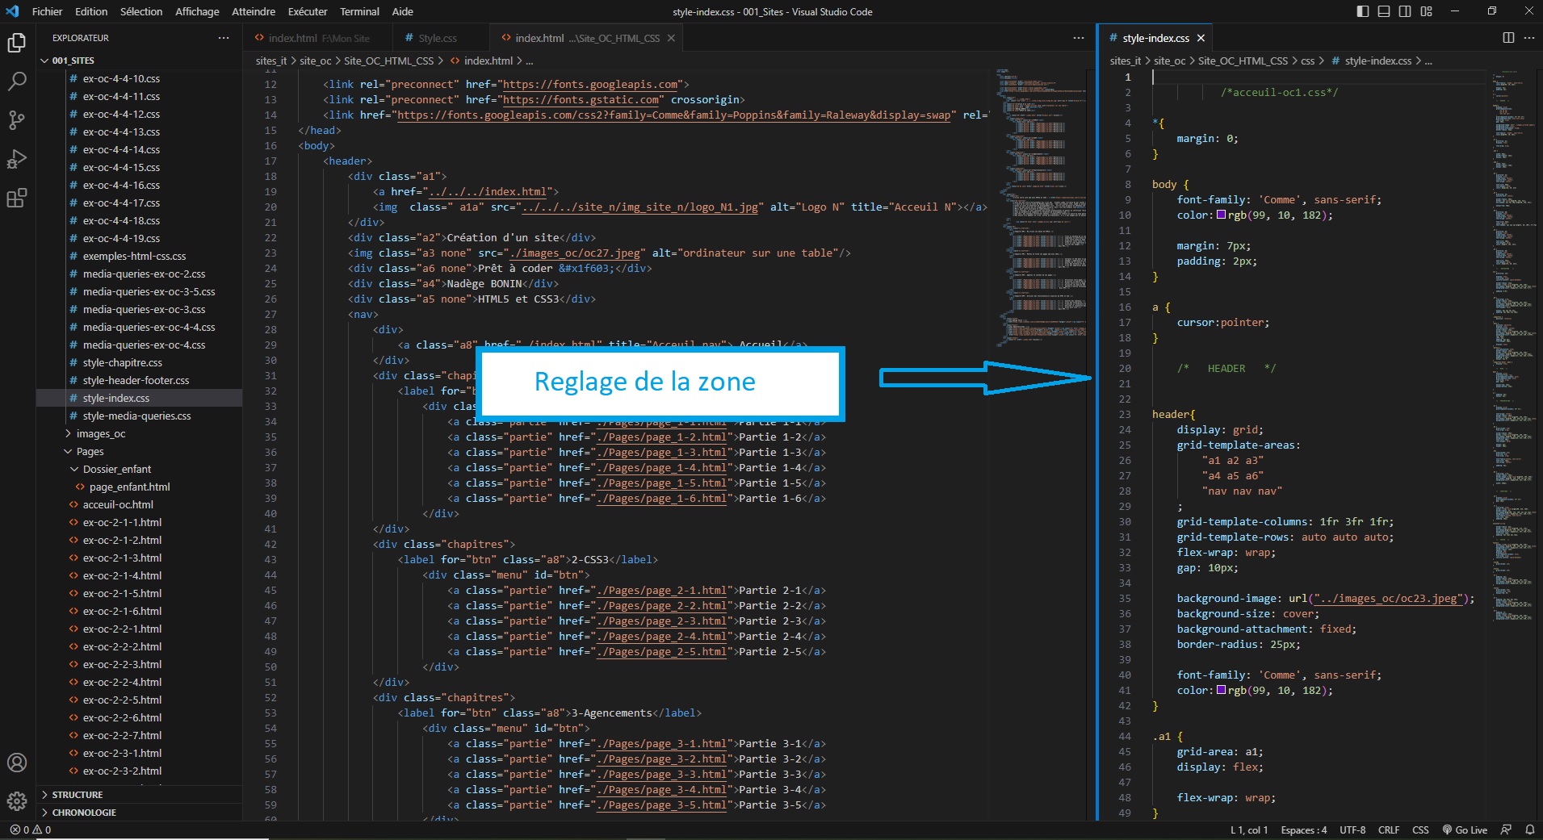Toggle the primary sidebar visibility
The width and height of the screenshot is (1543, 840).
coord(1363,11)
